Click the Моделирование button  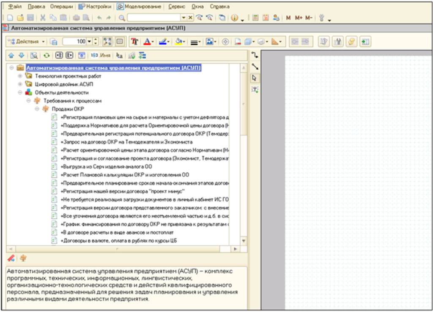click(139, 7)
